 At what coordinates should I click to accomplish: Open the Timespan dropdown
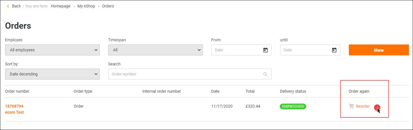click(155, 50)
